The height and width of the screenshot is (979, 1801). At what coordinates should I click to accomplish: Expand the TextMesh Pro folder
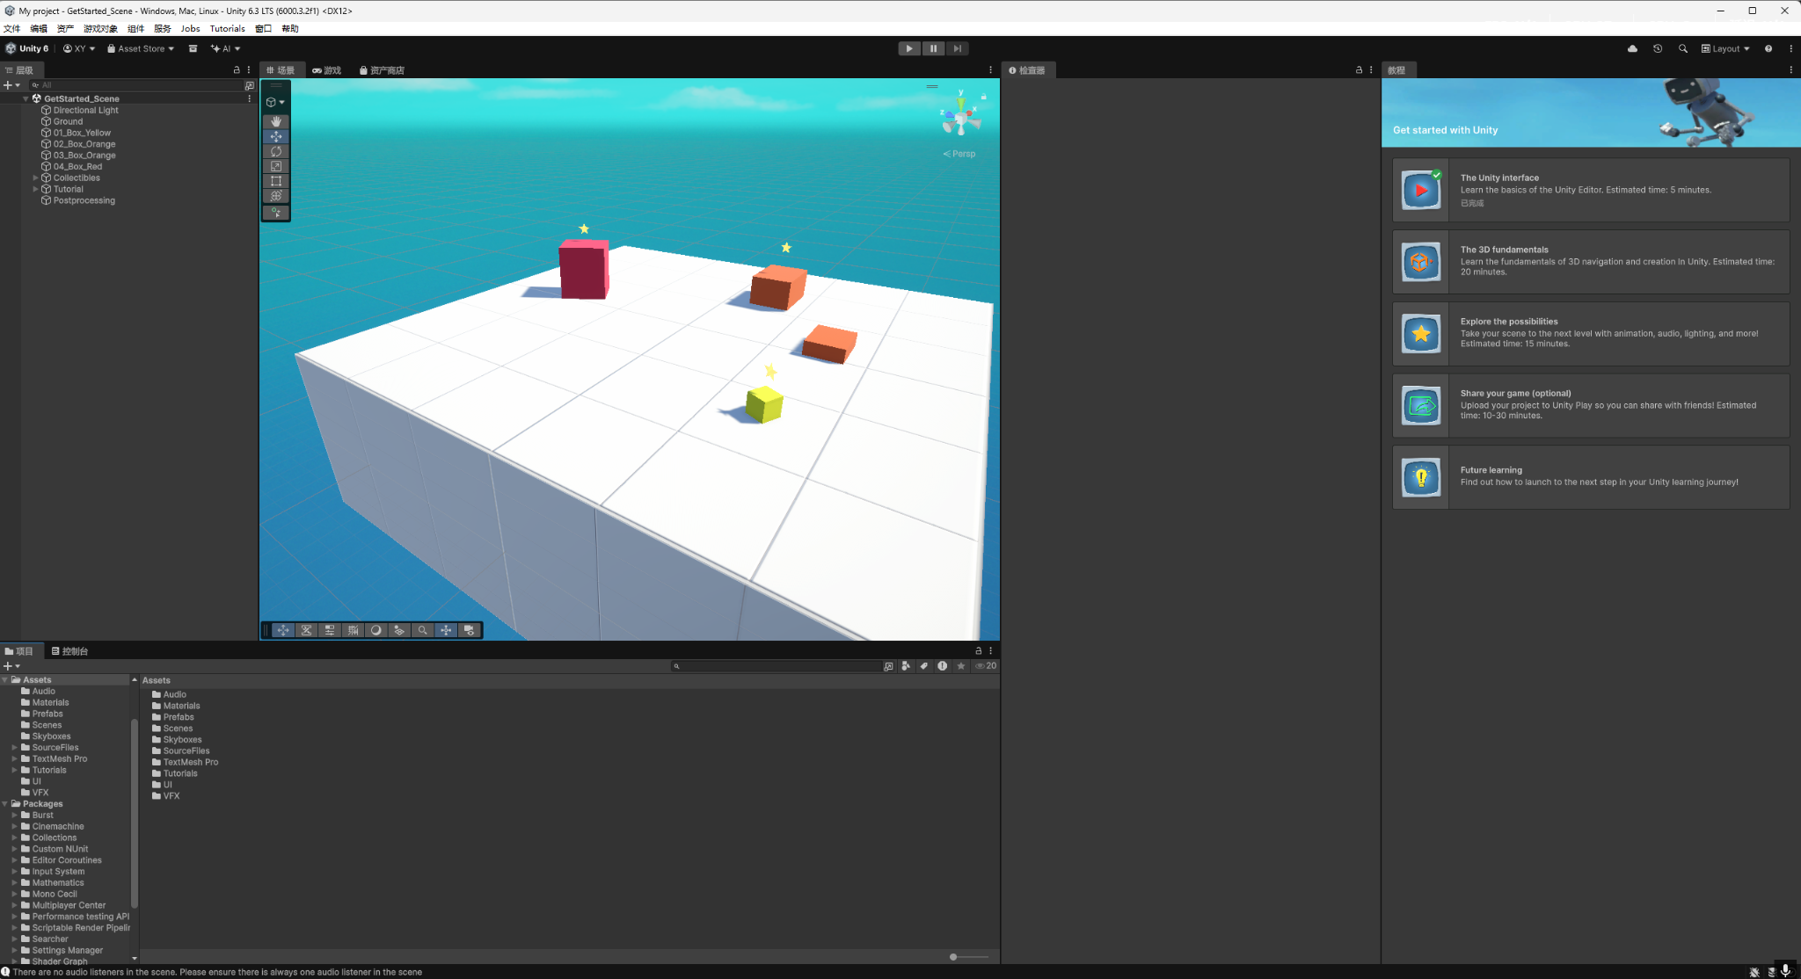[x=14, y=758]
